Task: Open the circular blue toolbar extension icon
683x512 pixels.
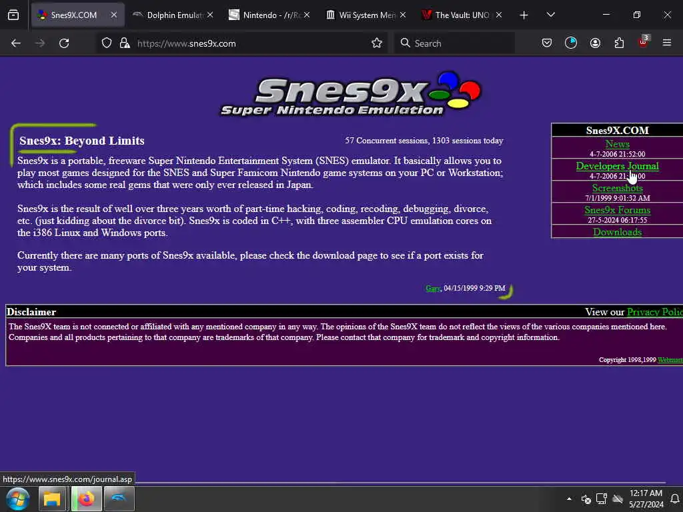Action: pyautogui.click(x=571, y=43)
